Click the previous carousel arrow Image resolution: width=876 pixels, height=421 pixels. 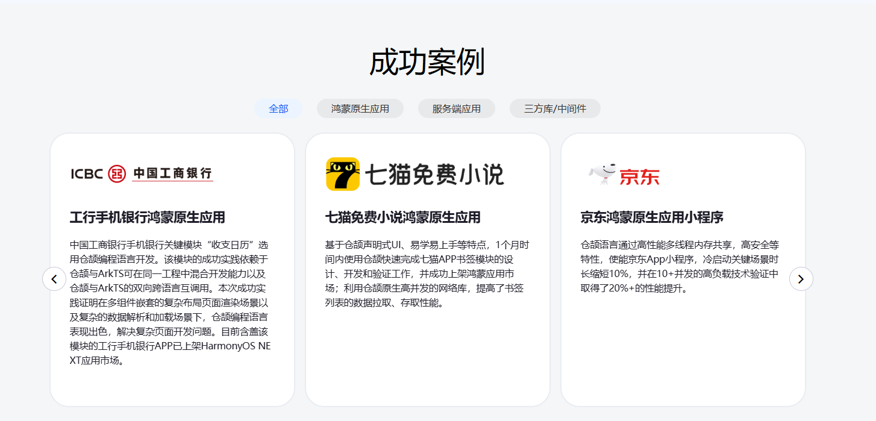(54, 279)
